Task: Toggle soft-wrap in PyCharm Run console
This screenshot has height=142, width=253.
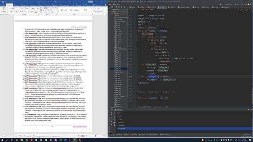Action: click(114, 118)
